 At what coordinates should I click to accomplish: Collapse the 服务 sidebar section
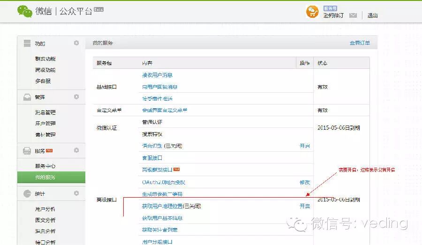(76, 150)
